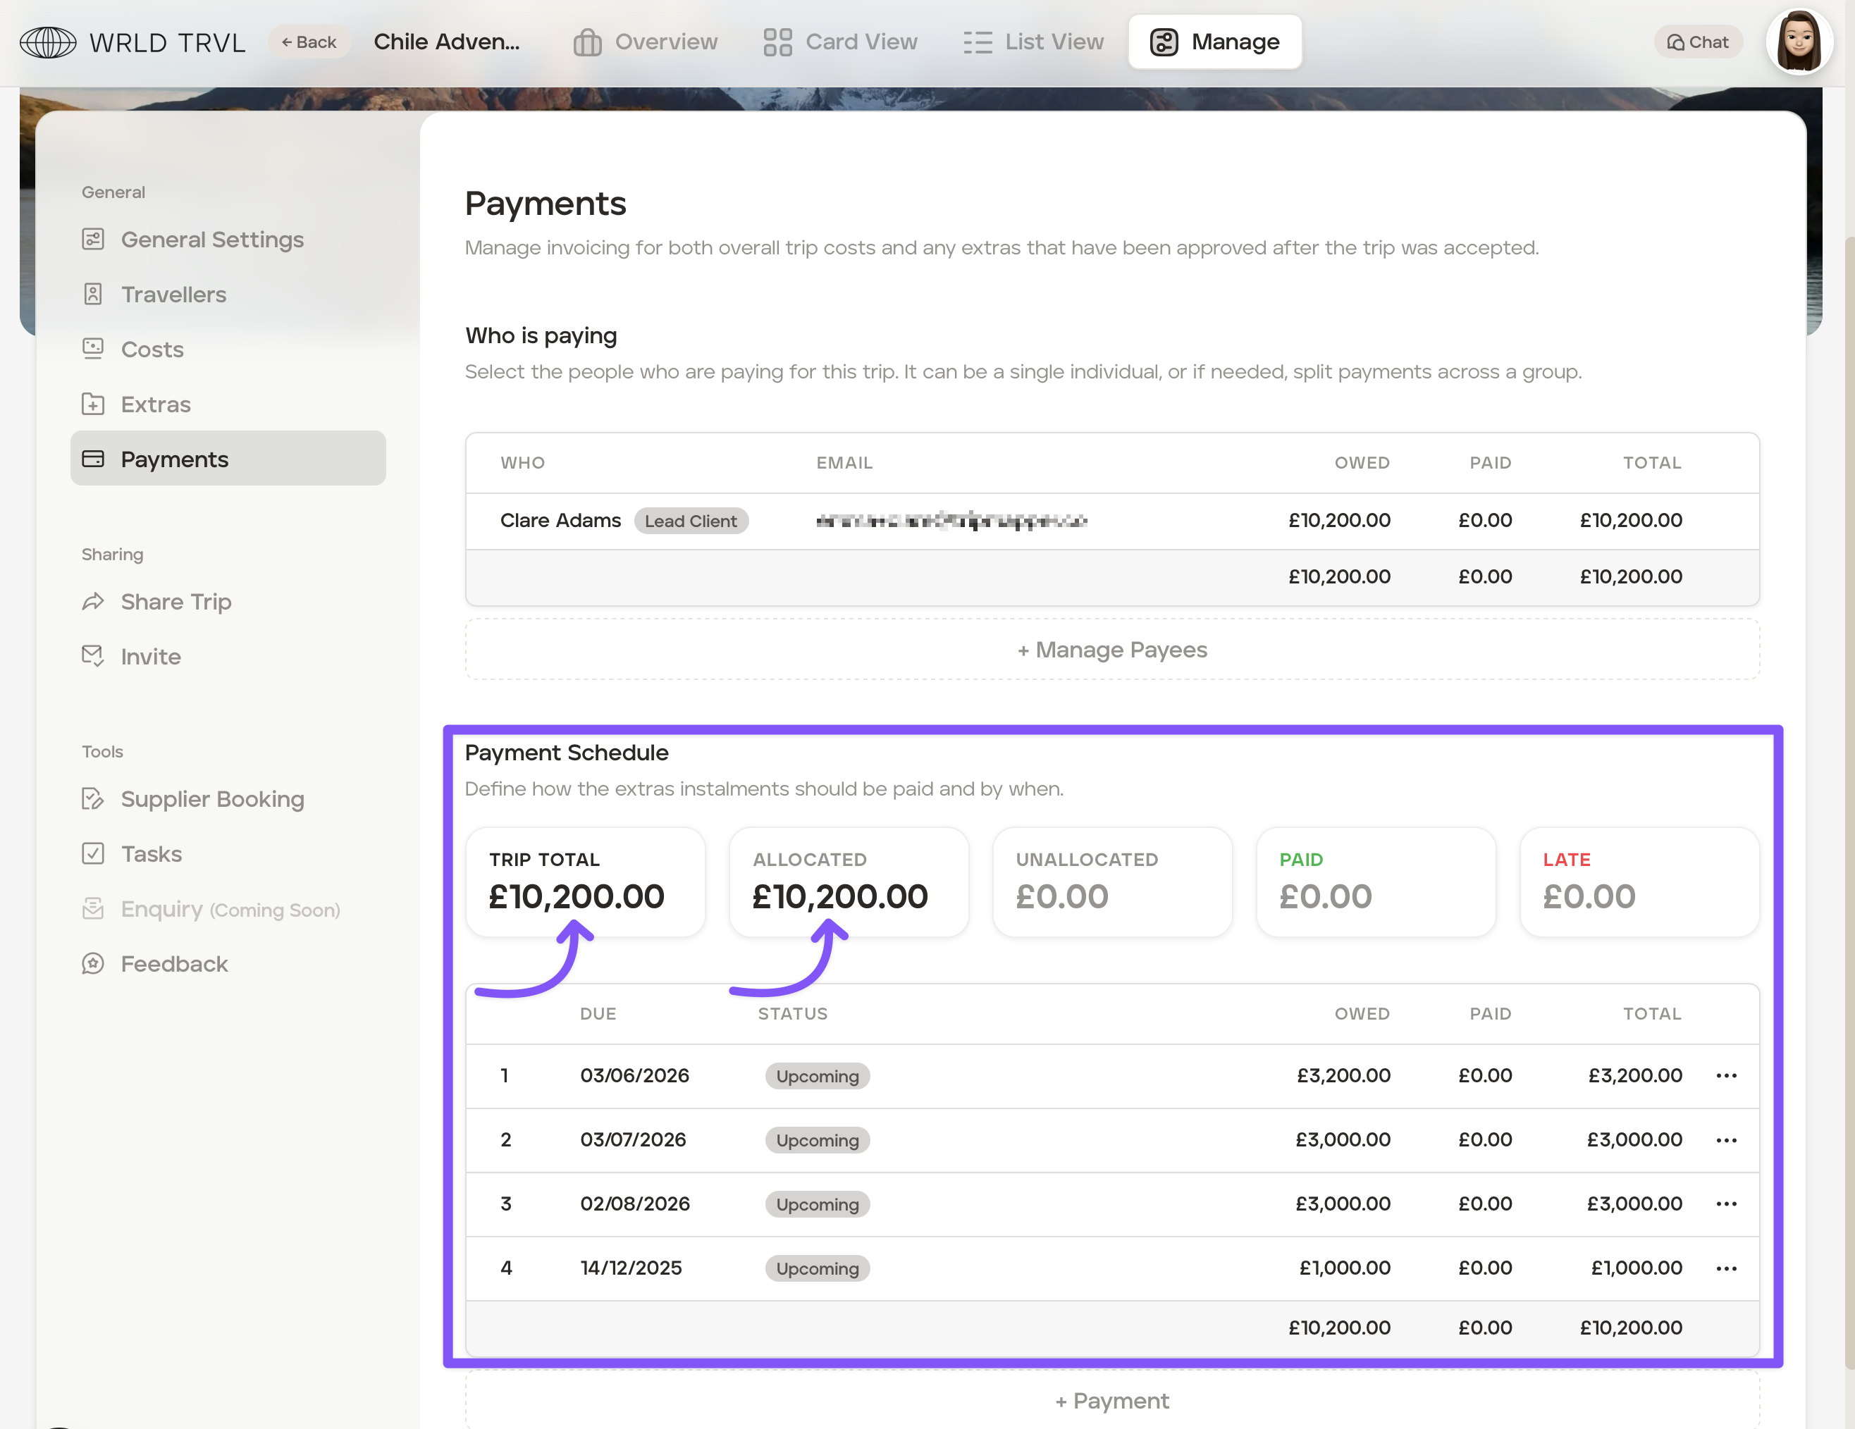Click the Back button
This screenshot has width=1855, height=1429.
309,42
